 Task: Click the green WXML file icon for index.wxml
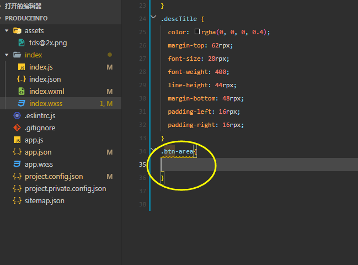tap(22, 91)
